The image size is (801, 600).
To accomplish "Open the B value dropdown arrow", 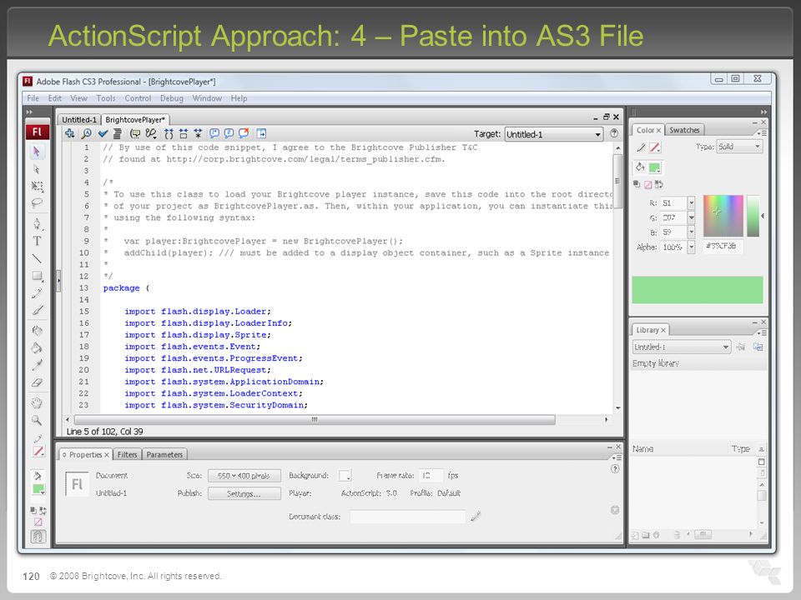I will (691, 232).
